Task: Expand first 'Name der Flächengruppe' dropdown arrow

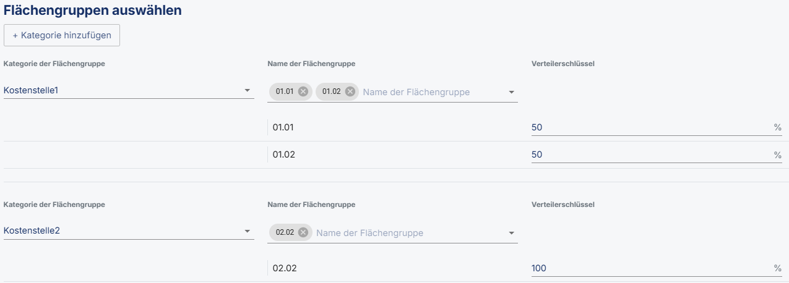Action: click(511, 92)
